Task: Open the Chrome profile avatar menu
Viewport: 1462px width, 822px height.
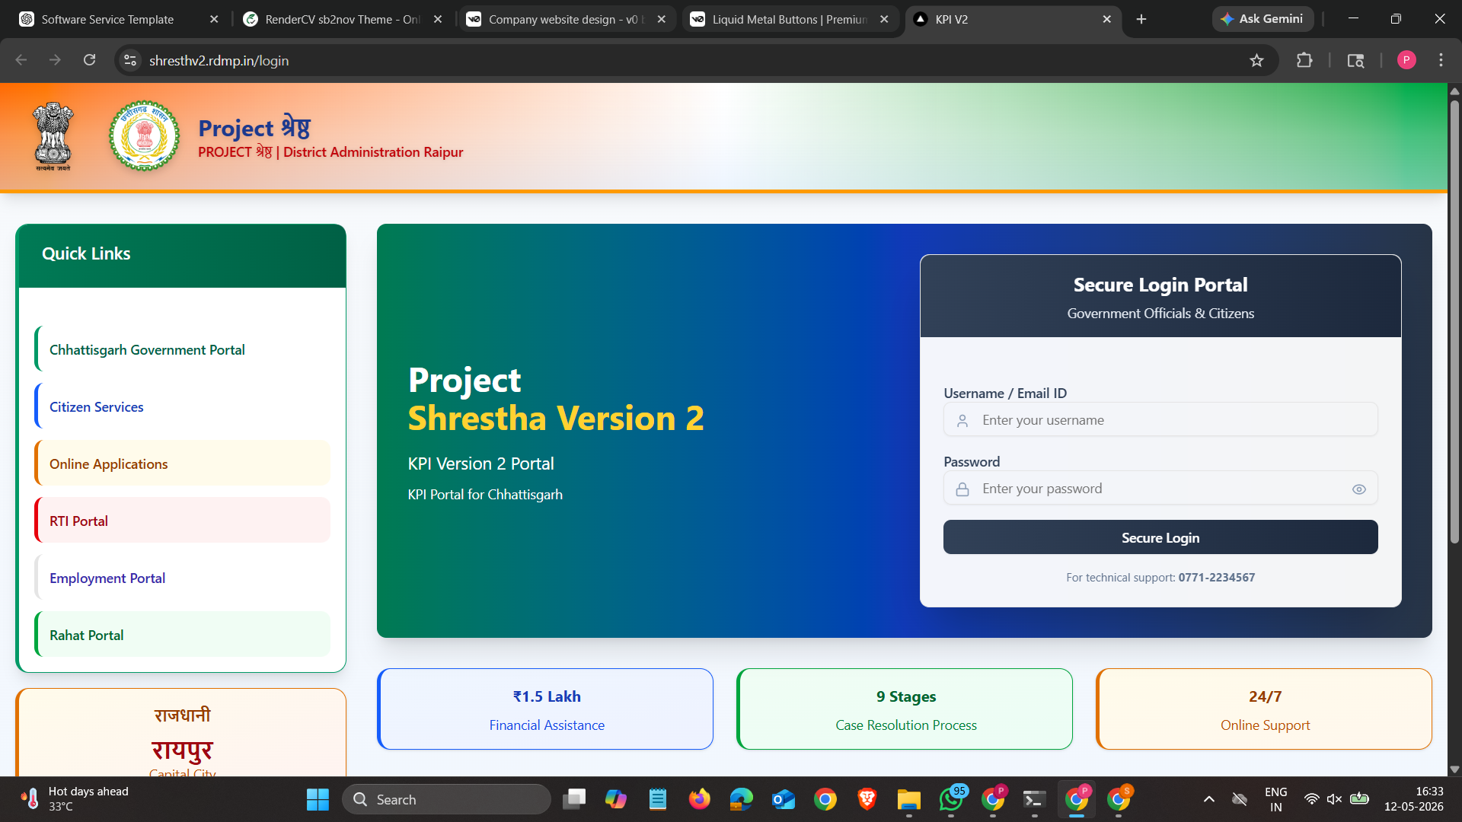Action: coord(1406,60)
